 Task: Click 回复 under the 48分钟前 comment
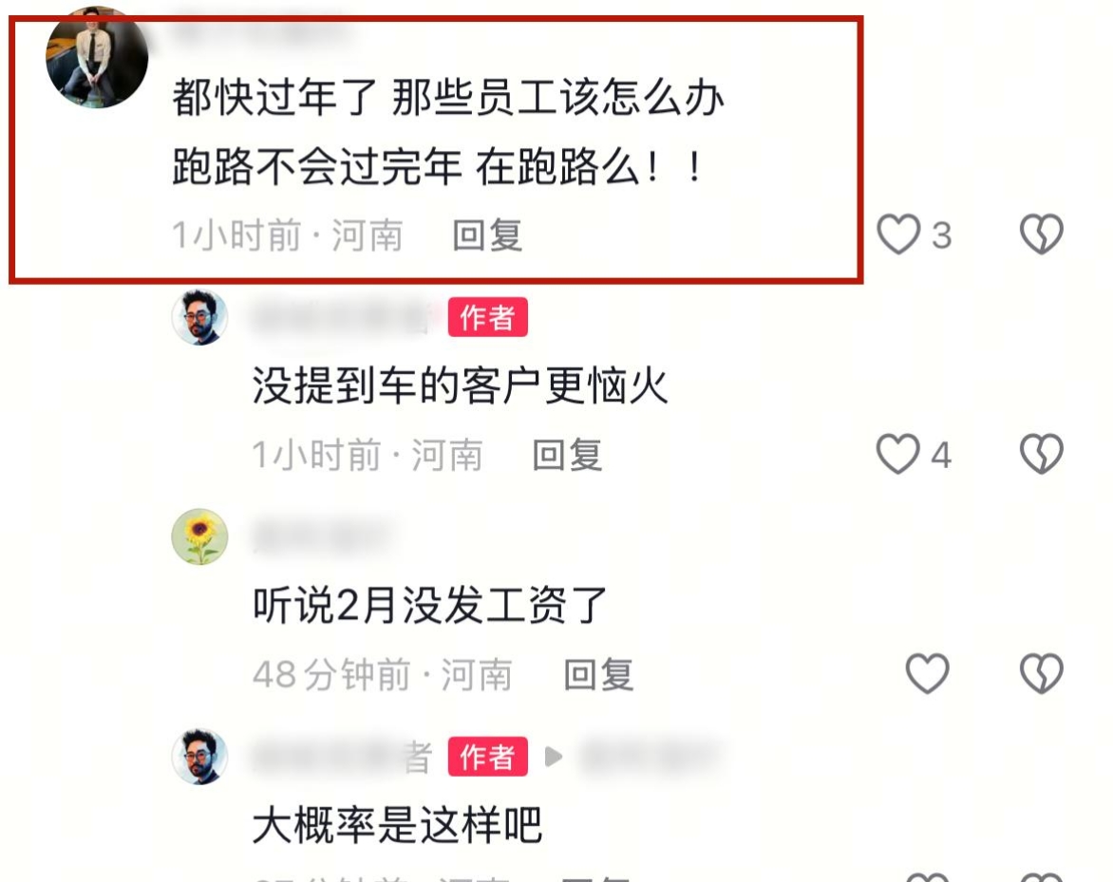(x=597, y=674)
